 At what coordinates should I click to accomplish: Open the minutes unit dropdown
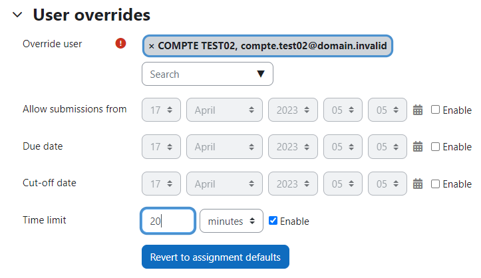click(x=232, y=221)
